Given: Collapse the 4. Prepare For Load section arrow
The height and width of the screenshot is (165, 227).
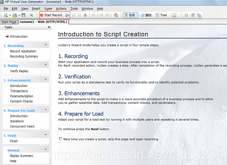Looking at the screenshot, I should click(x=46, y=109).
